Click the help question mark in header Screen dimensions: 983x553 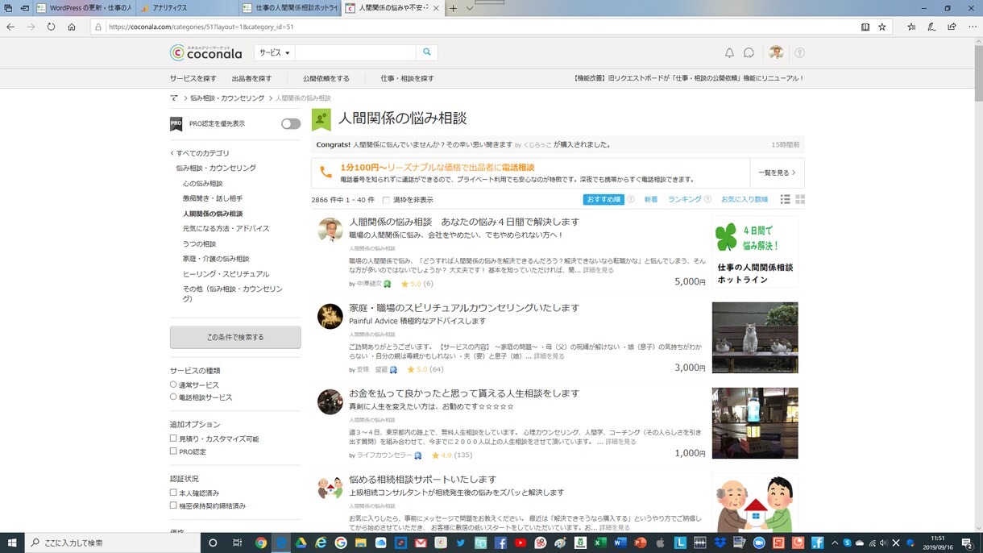pyautogui.click(x=799, y=52)
